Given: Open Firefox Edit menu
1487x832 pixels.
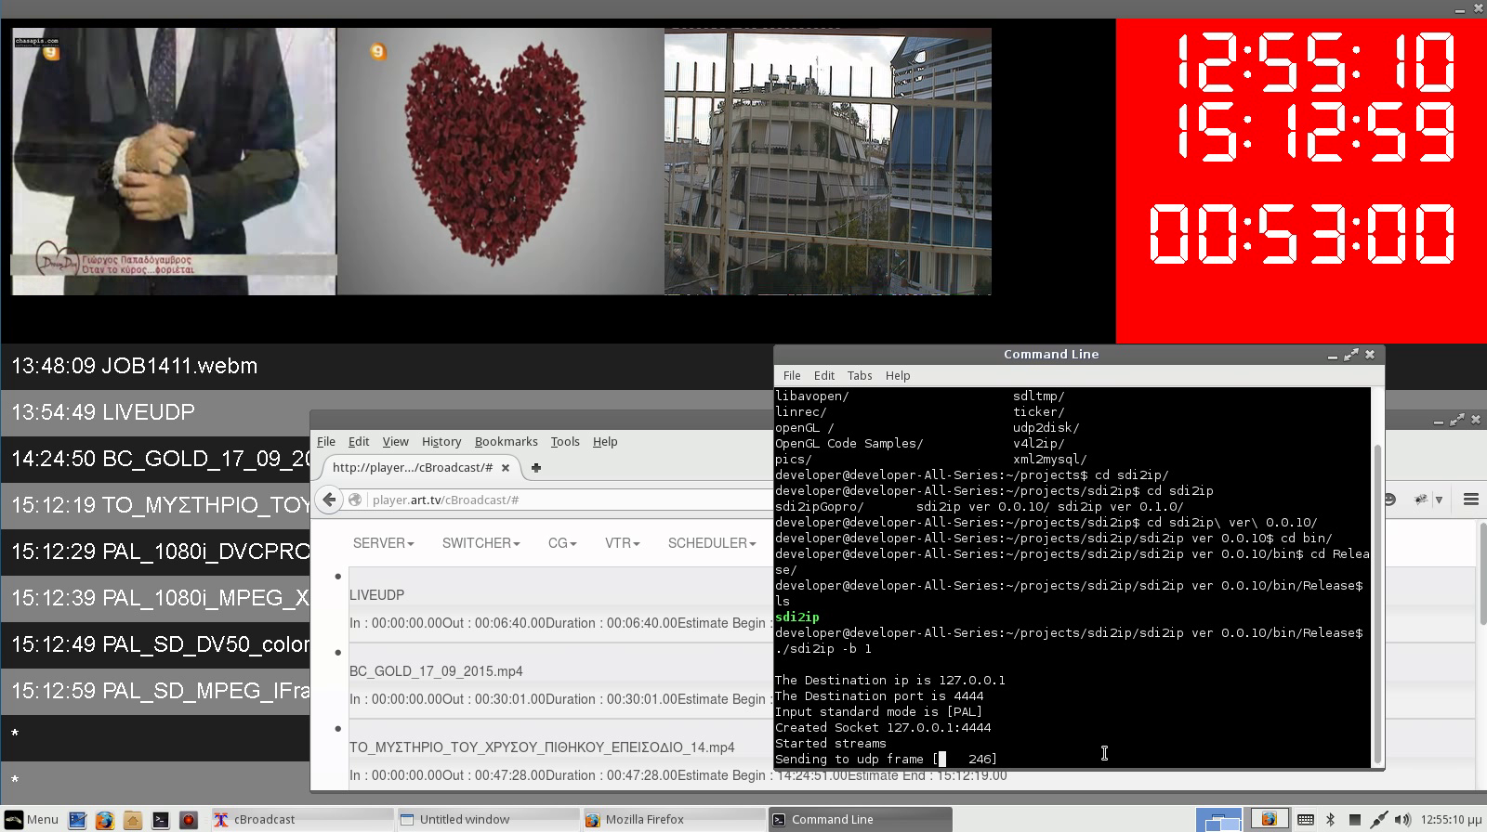Looking at the screenshot, I should coord(359,441).
